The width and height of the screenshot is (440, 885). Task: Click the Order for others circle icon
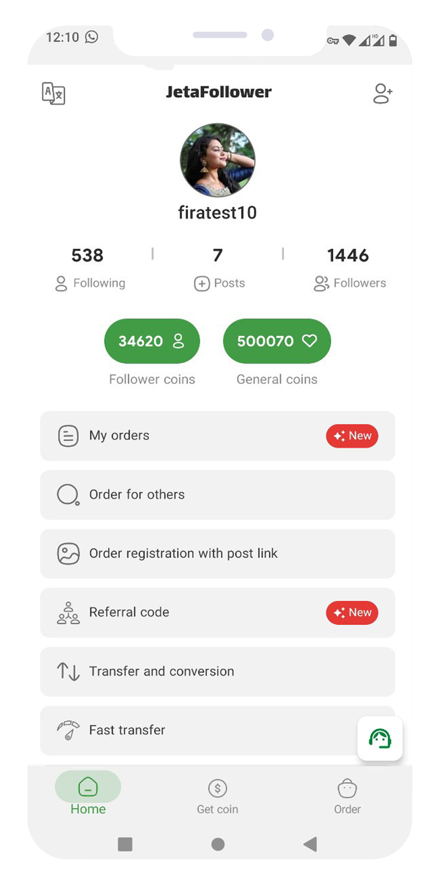click(x=68, y=495)
